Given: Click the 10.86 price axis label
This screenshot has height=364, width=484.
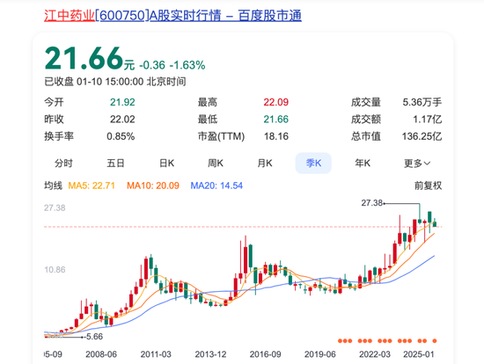Looking at the screenshot, I should pyautogui.click(x=55, y=270).
